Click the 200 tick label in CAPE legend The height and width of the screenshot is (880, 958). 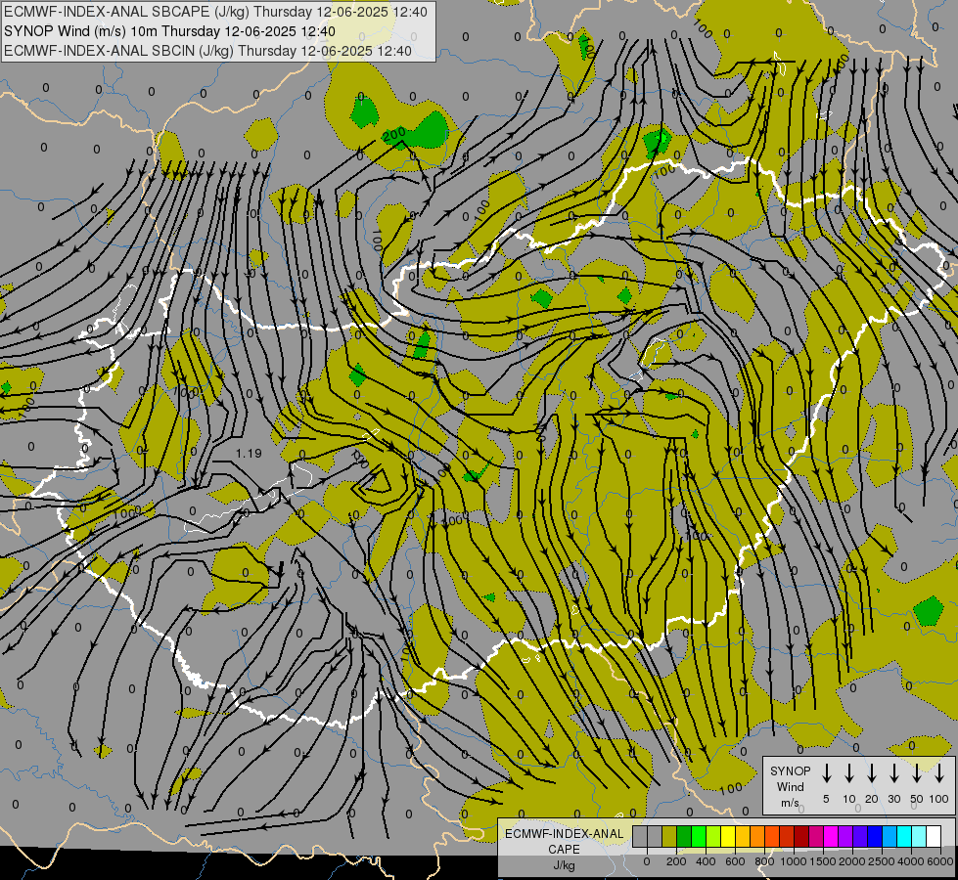676,861
